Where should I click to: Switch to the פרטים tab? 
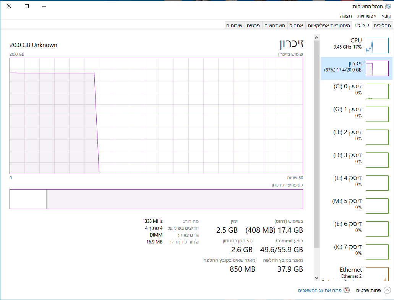[253, 25]
